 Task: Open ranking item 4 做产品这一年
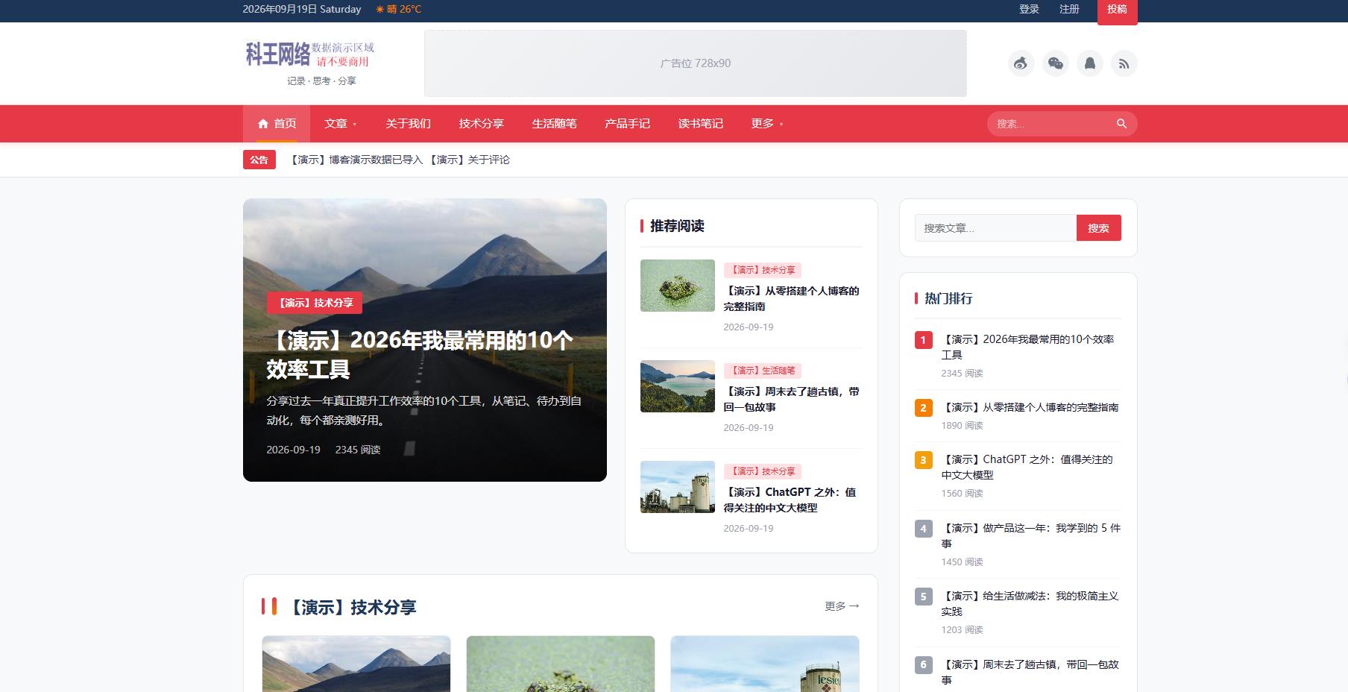[x=1030, y=535]
